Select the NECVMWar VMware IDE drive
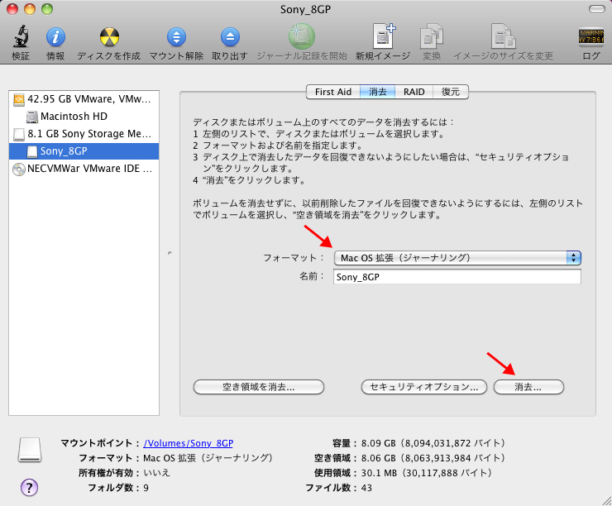The image size is (612, 506). click(x=84, y=169)
